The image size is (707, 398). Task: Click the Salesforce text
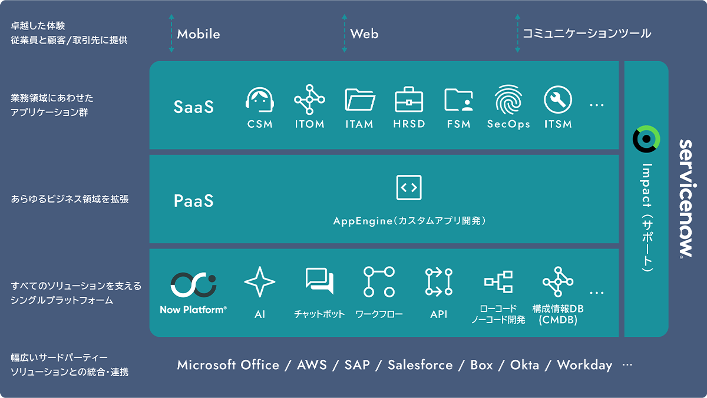[420, 365]
